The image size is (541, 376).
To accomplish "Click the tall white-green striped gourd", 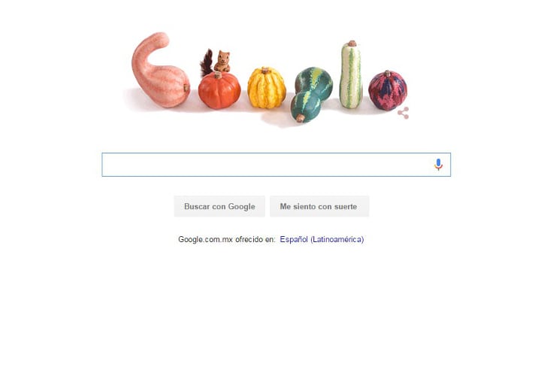I will 351,75.
